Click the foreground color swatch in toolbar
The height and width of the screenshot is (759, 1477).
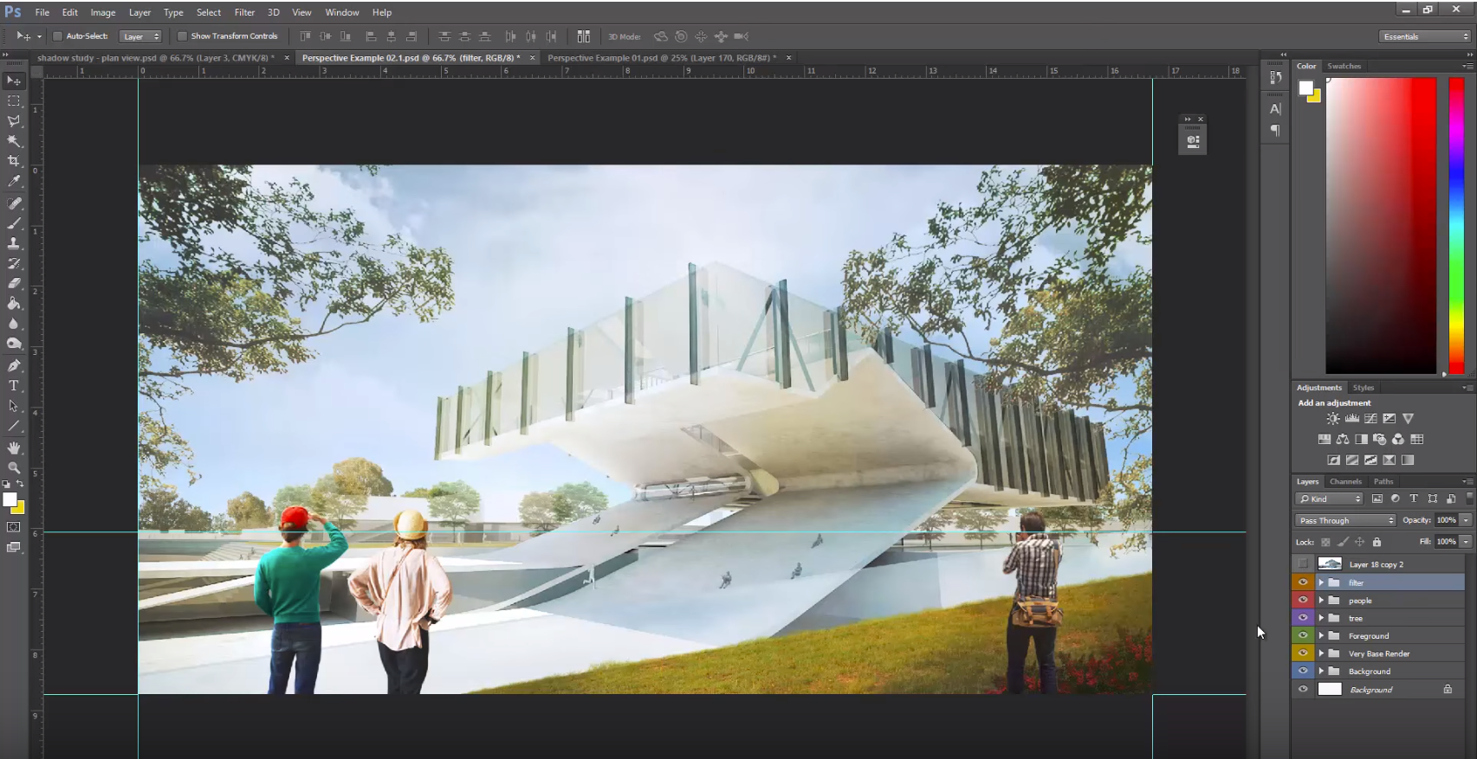pyautogui.click(x=10, y=499)
